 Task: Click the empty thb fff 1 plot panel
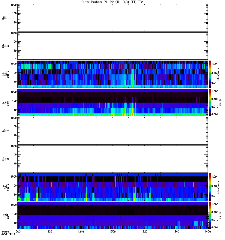[x=112, y=18]
